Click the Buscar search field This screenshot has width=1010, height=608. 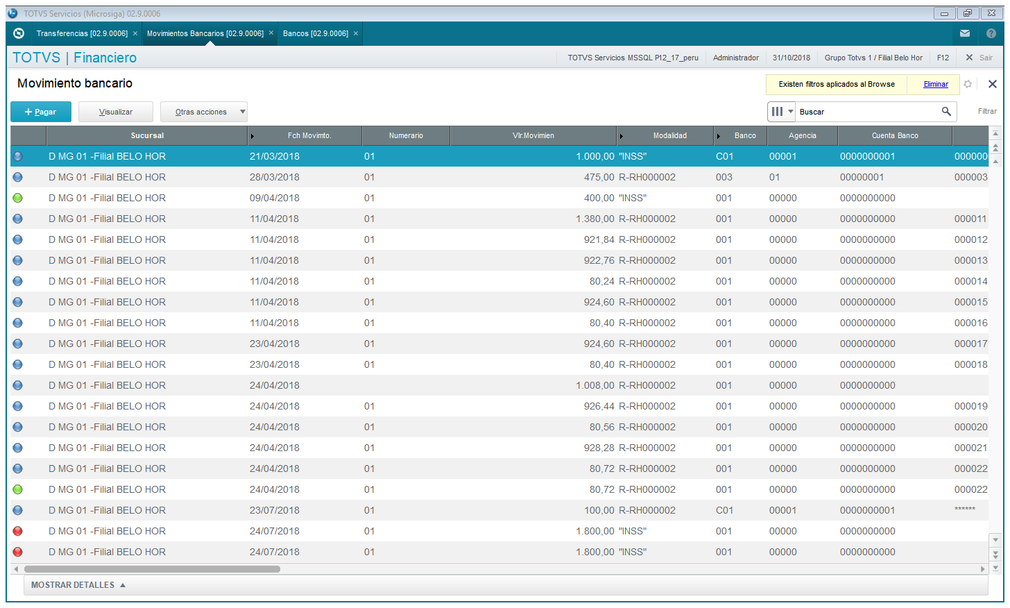pos(867,111)
